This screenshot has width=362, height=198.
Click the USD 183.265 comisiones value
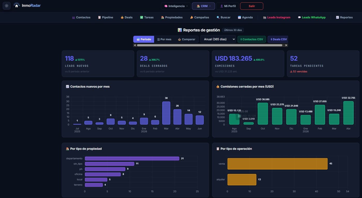(233, 58)
